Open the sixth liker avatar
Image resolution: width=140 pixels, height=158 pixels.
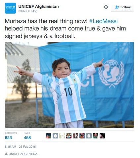pyautogui.click(x=82, y=136)
